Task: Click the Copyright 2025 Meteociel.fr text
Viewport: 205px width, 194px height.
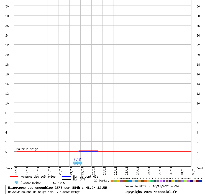Action: (150, 192)
